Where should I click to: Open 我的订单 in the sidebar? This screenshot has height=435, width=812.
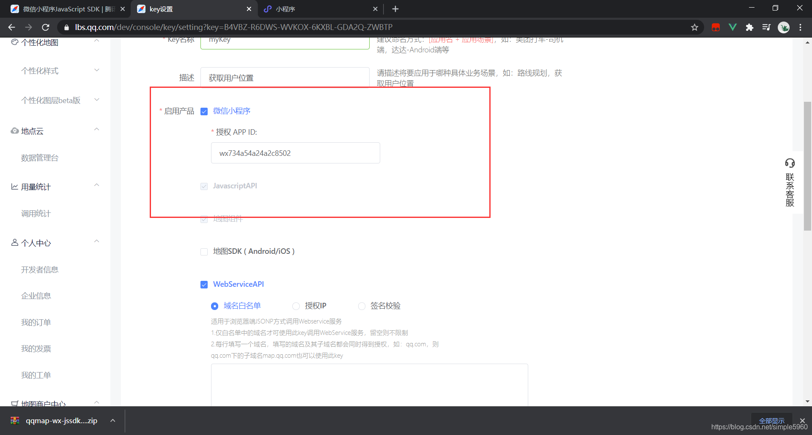click(36, 323)
